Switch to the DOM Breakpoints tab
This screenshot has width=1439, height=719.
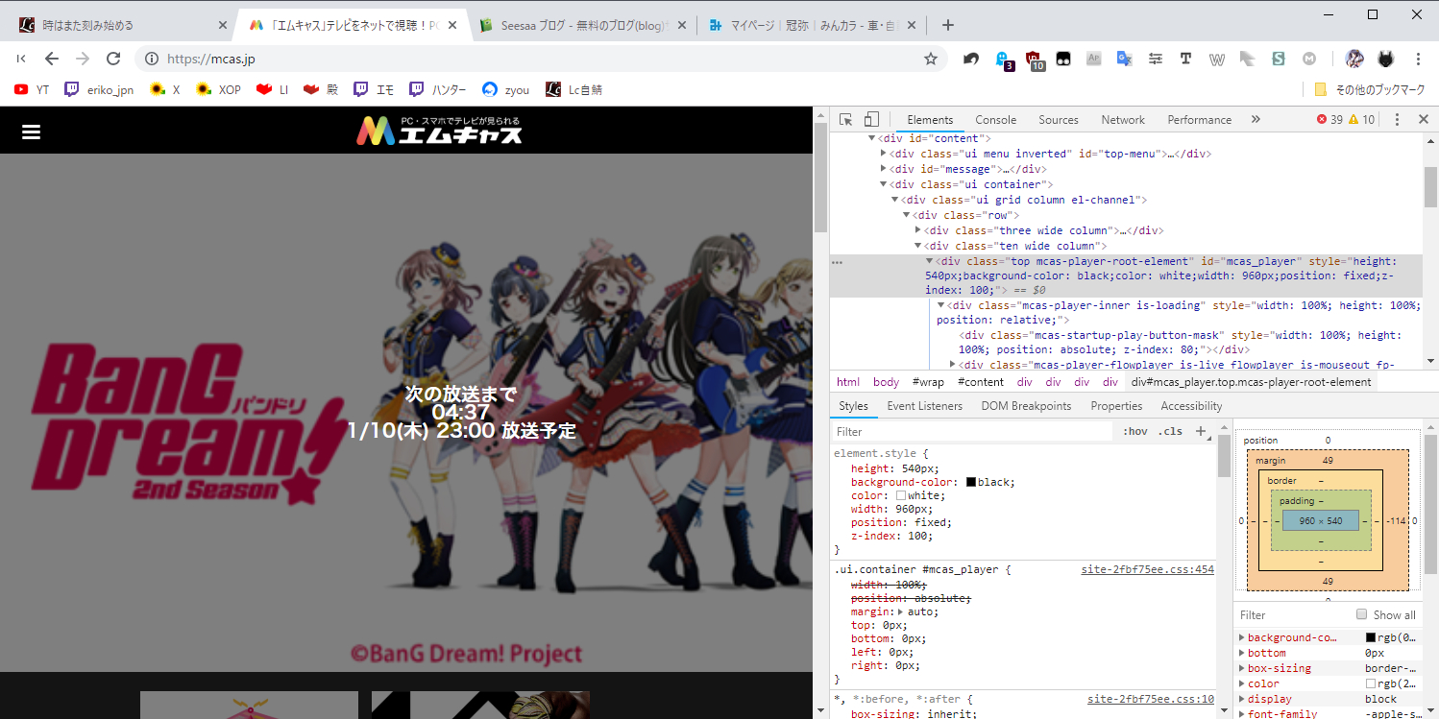click(1026, 406)
